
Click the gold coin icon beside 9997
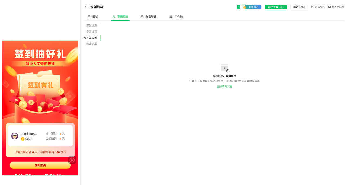(23, 139)
